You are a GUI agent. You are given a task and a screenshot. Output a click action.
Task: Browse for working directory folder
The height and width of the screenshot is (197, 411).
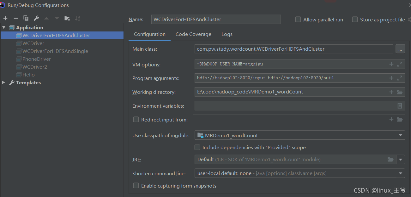[400, 92]
